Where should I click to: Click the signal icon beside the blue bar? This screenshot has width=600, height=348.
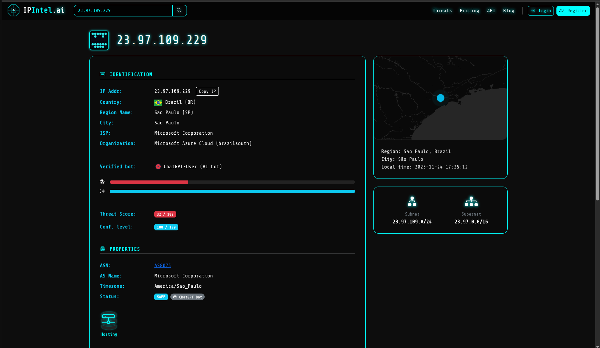pos(102,191)
